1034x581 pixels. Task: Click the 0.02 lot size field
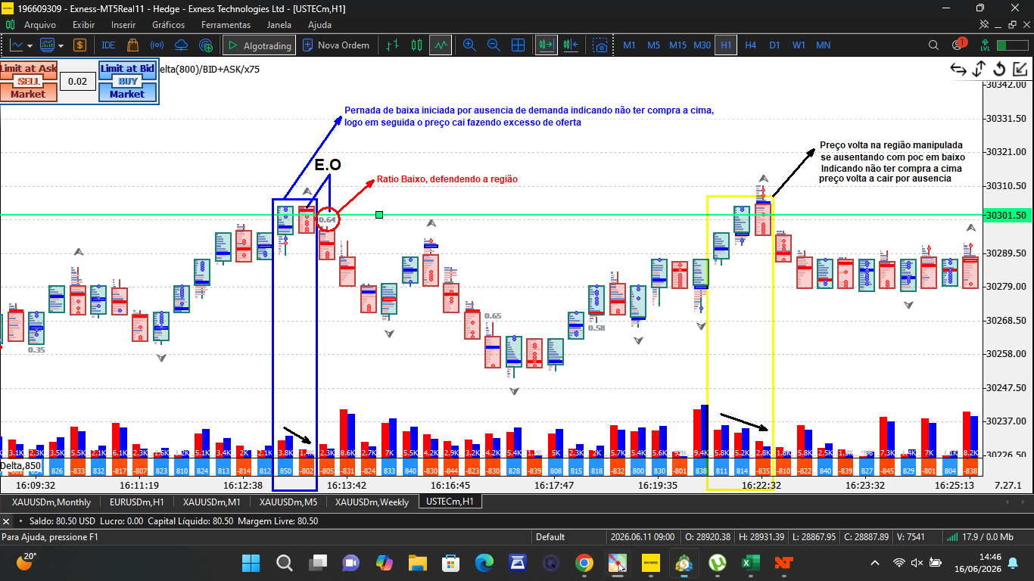(x=77, y=81)
